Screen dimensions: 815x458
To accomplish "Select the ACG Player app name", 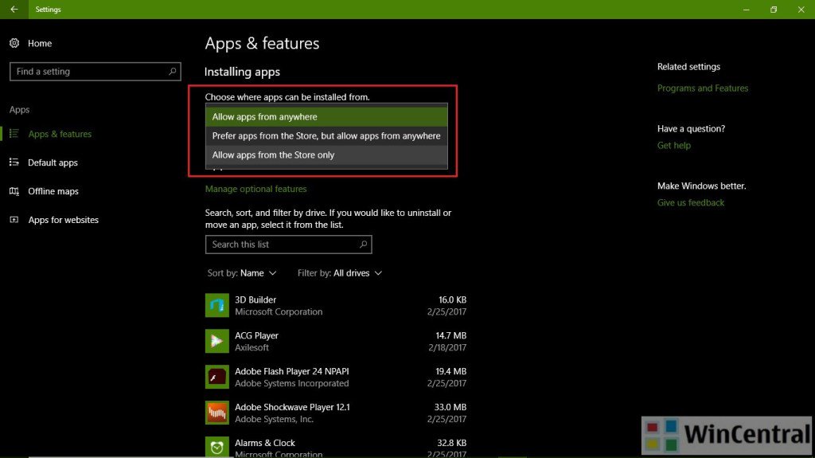I will point(256,335).
